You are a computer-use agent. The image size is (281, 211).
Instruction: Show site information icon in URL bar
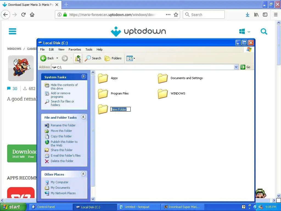click(60, 15)
